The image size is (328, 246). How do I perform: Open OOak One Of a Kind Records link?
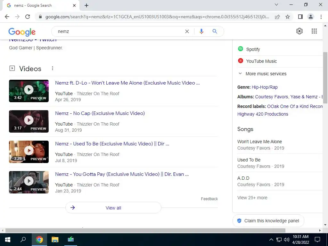click(x=295, y=106)
